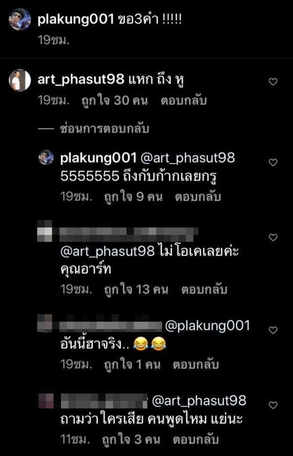
Task: Reply to the 'ไม่โอเคเลยค่ะ' comment
Action: [204, 290]
